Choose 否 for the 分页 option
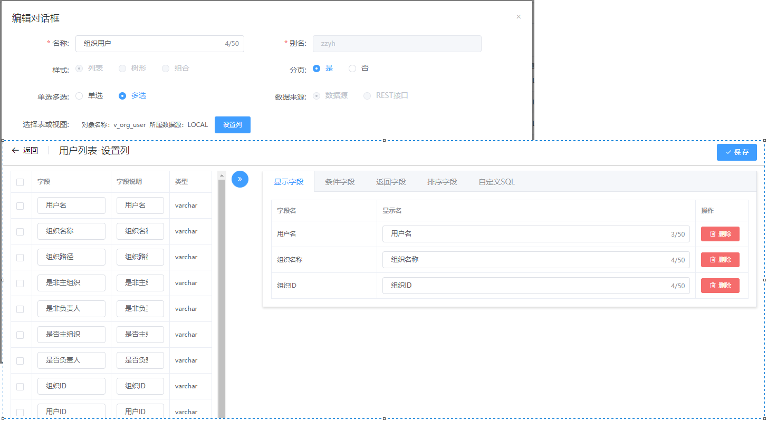The width and height of the screenshot is (767, 421). coord(352,68)
